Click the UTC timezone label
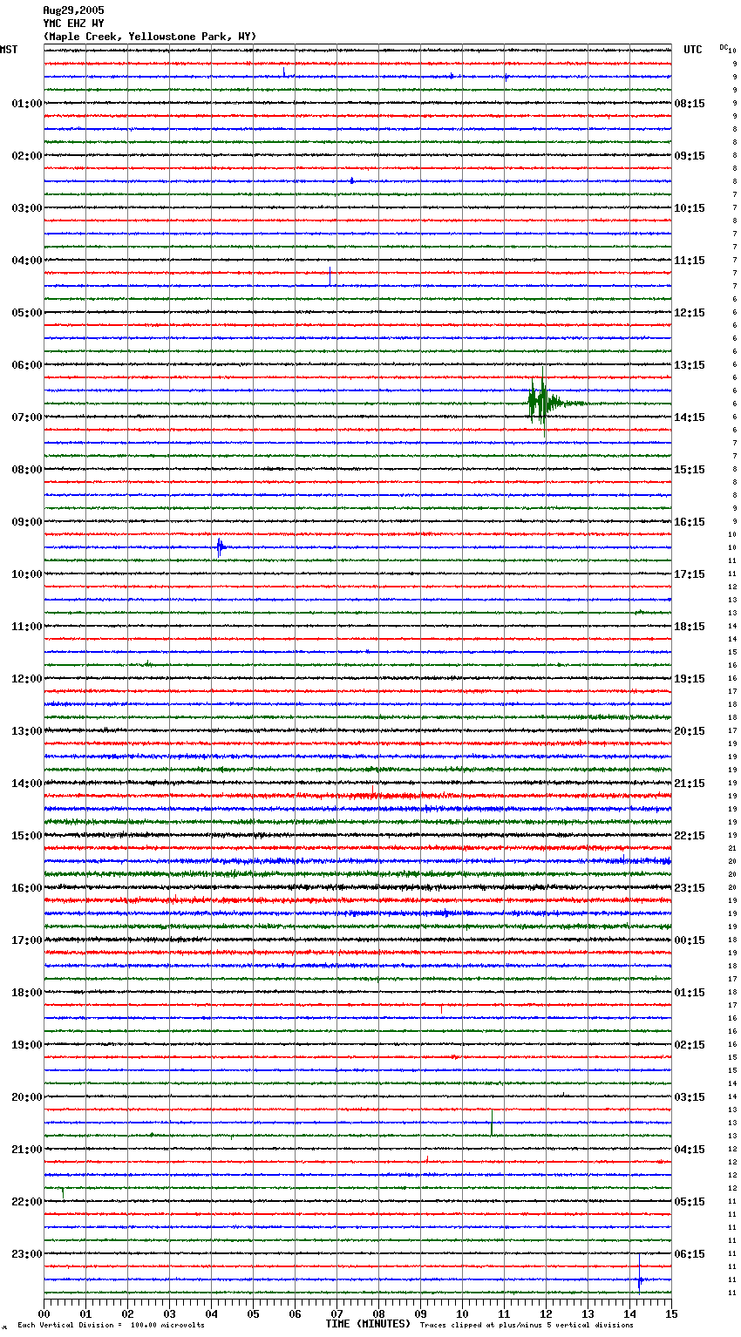The height and width of the screenshot is (1337, 741). [x=692, y=50]
